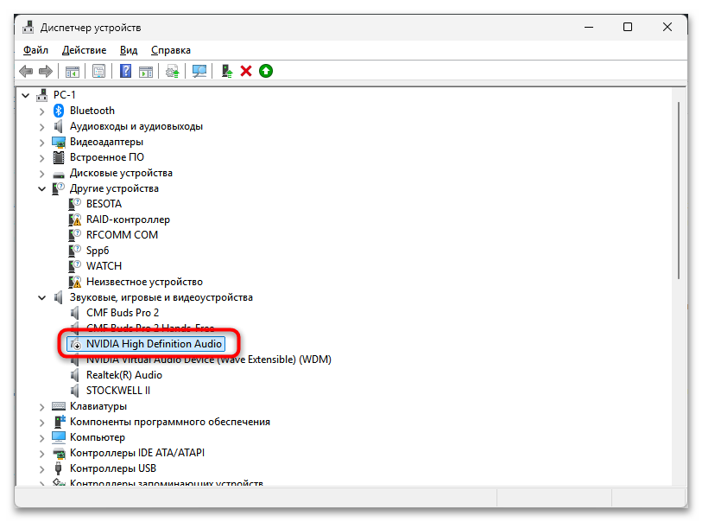The width and height of the screenshot is (702, 522).
Task: Select the PC-1 root node
Action: point(65,95)
